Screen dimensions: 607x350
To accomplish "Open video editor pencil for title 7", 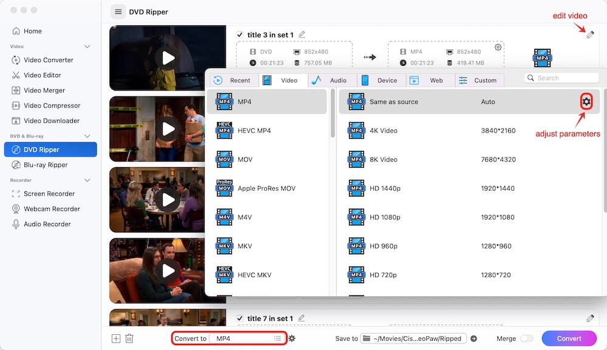I will click(x=590, y=318).
